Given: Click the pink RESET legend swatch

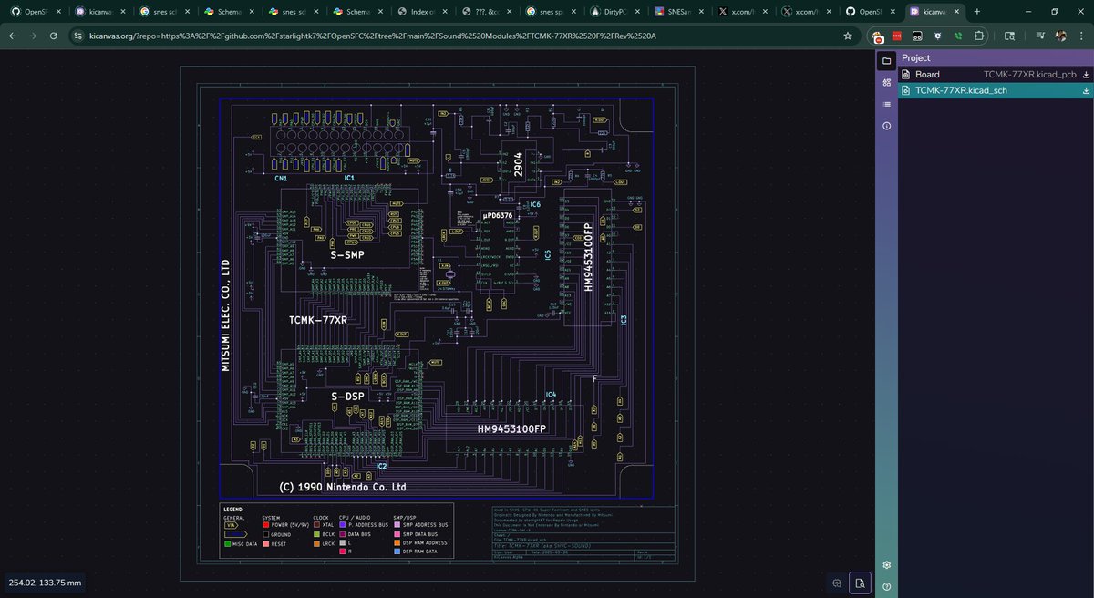Looking at the screenshot, I should [x=266, y=543].
